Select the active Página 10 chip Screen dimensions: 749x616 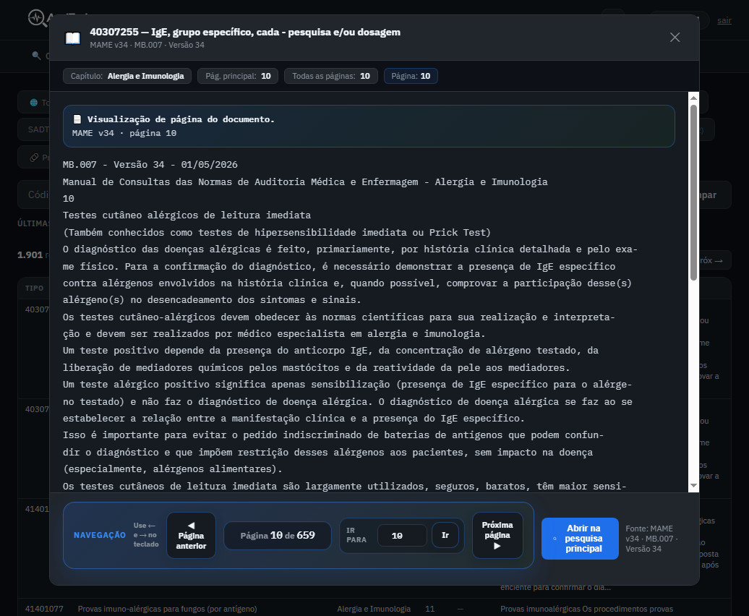pos(411,76)
